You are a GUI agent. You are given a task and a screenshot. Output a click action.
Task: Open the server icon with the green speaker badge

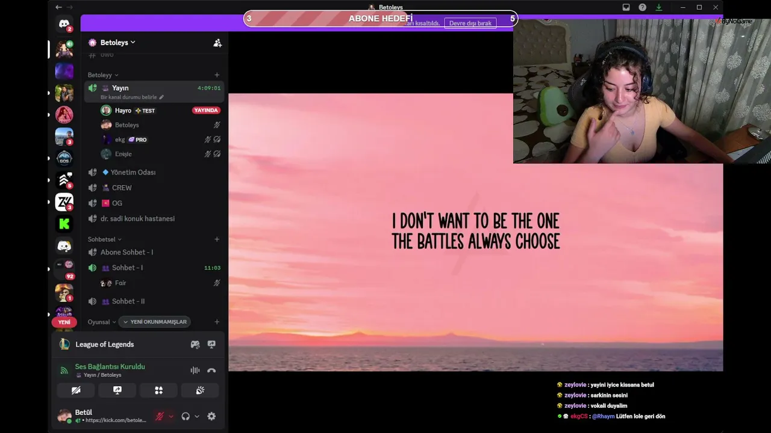pos(64,49)
